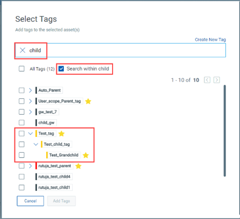Click the Cancel button
This screenshot has height=219, width=240.
click(x=30, y=201)
